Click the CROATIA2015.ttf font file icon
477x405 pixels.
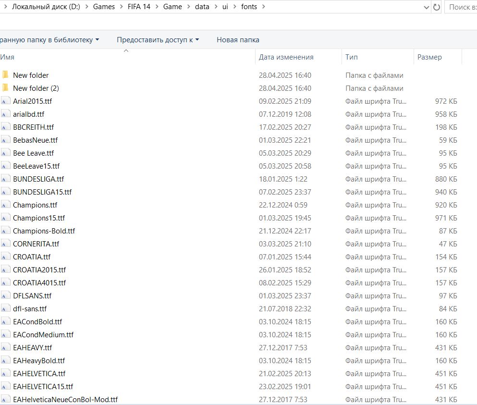(x=5, y=270)
